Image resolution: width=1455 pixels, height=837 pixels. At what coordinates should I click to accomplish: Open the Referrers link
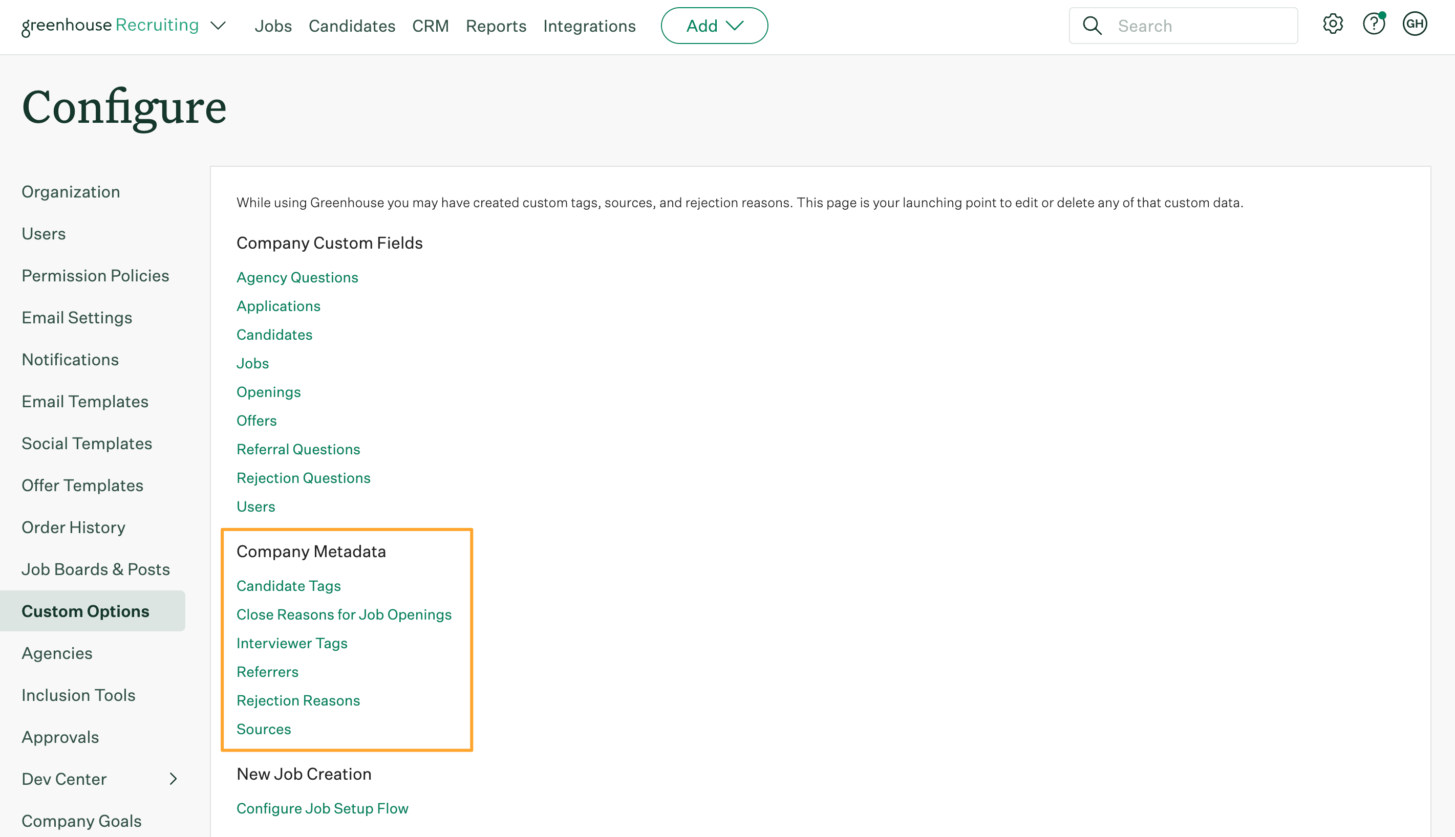click(x=267, y=672)
